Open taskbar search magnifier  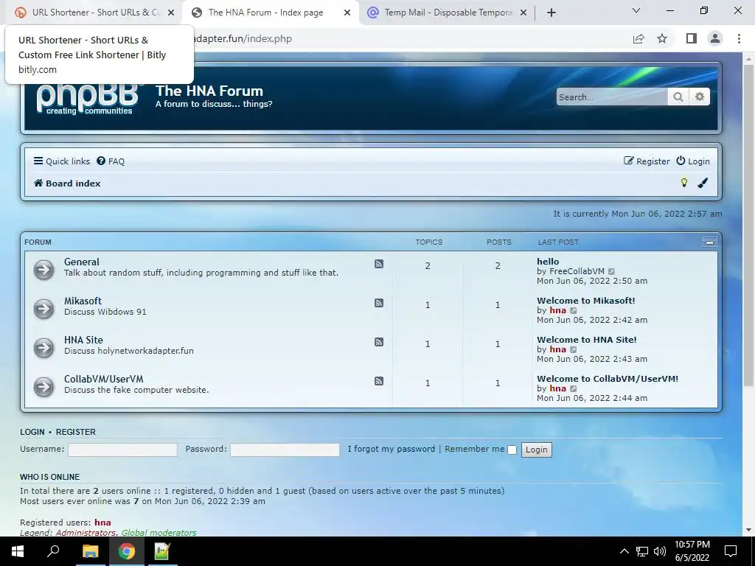(53, 551)
